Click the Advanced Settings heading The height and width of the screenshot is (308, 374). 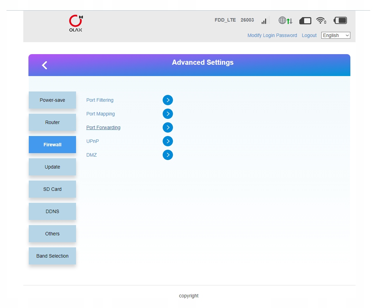(x=203, y=62)
